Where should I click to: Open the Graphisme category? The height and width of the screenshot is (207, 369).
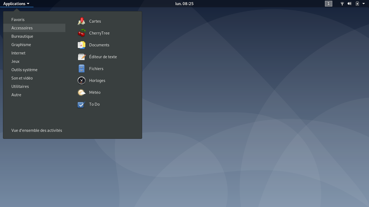pos(34,45)
